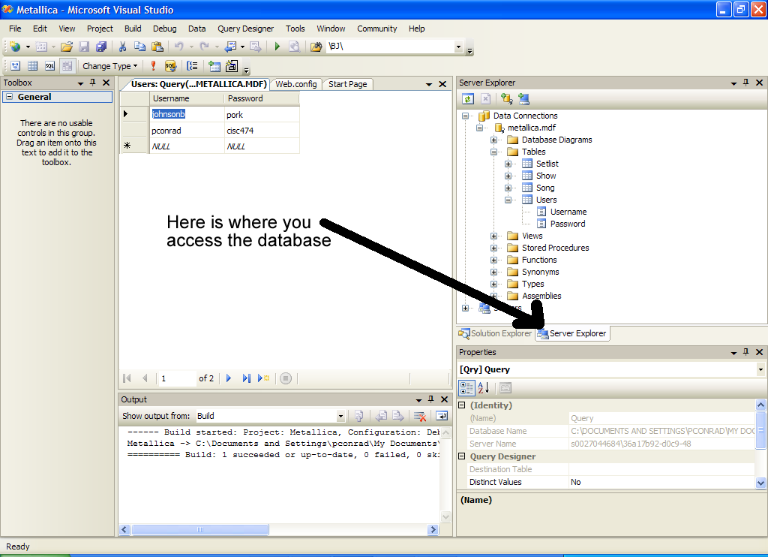Switch to the Web.config tab
The image size is (768, 557).
[296, 84]
